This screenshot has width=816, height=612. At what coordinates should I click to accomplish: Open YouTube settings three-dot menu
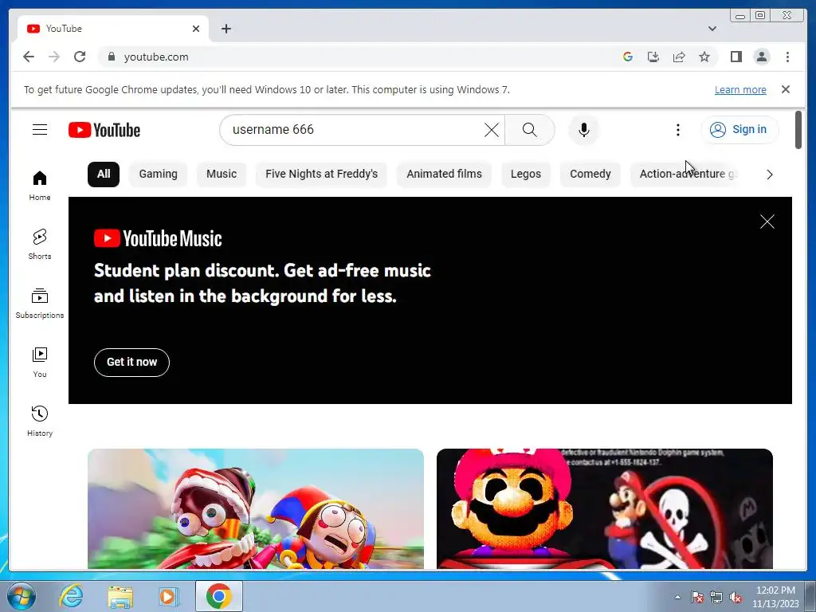point(677,130)
